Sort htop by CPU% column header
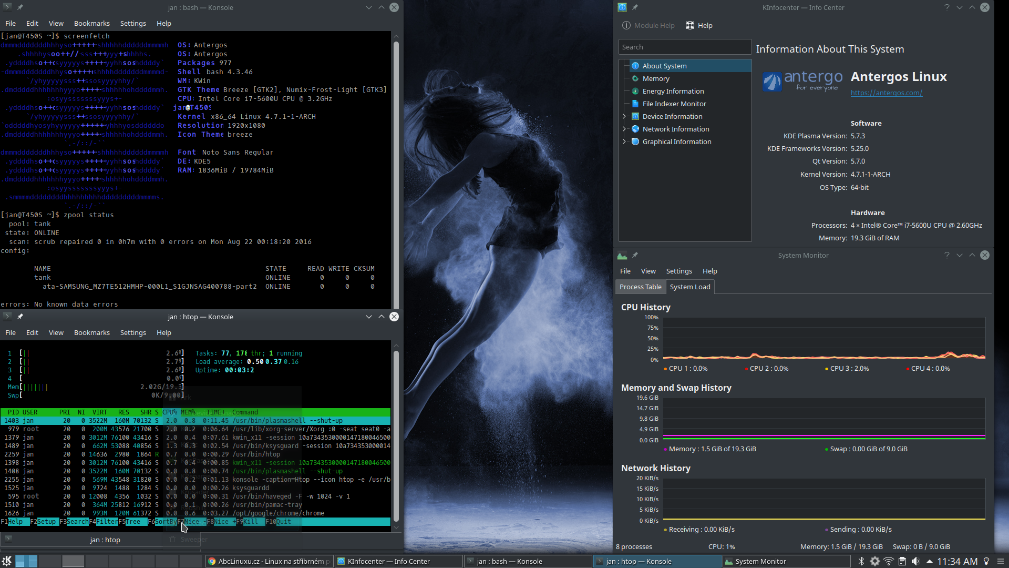This screenshot has height=568, width=1009. [x=170, y=412]
